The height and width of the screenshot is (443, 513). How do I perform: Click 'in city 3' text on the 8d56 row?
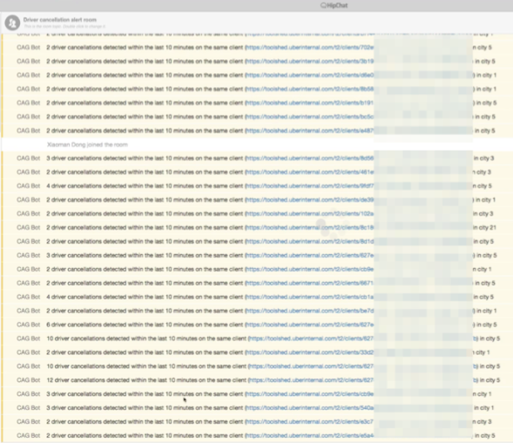click(484, 158)
